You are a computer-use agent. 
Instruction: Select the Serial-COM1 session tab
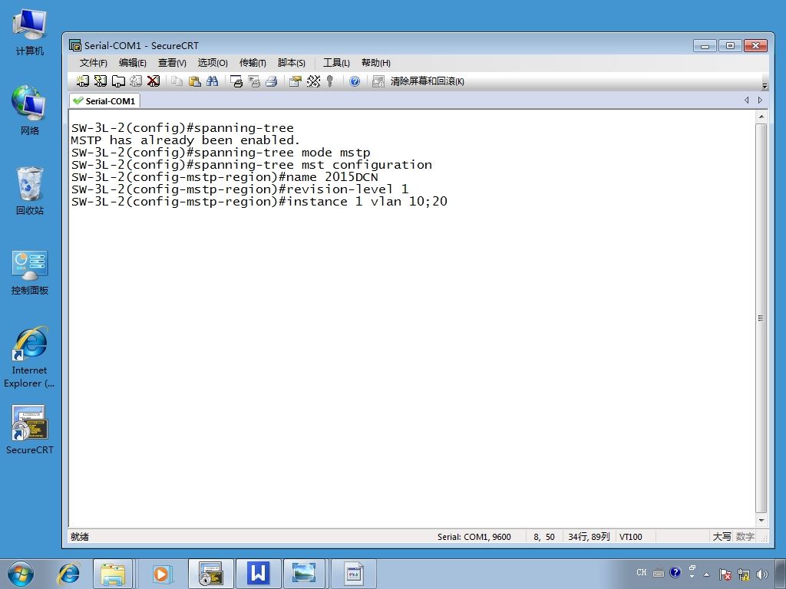pyautogui.click(x=104, y=100)
